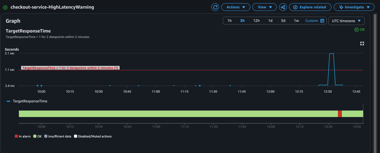
Task: Click the Explore related button
Action: 310,7
